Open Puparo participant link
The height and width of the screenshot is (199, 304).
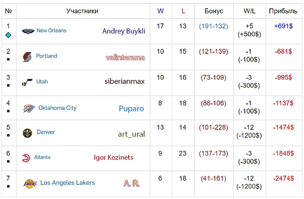click(x=131, y=108)
